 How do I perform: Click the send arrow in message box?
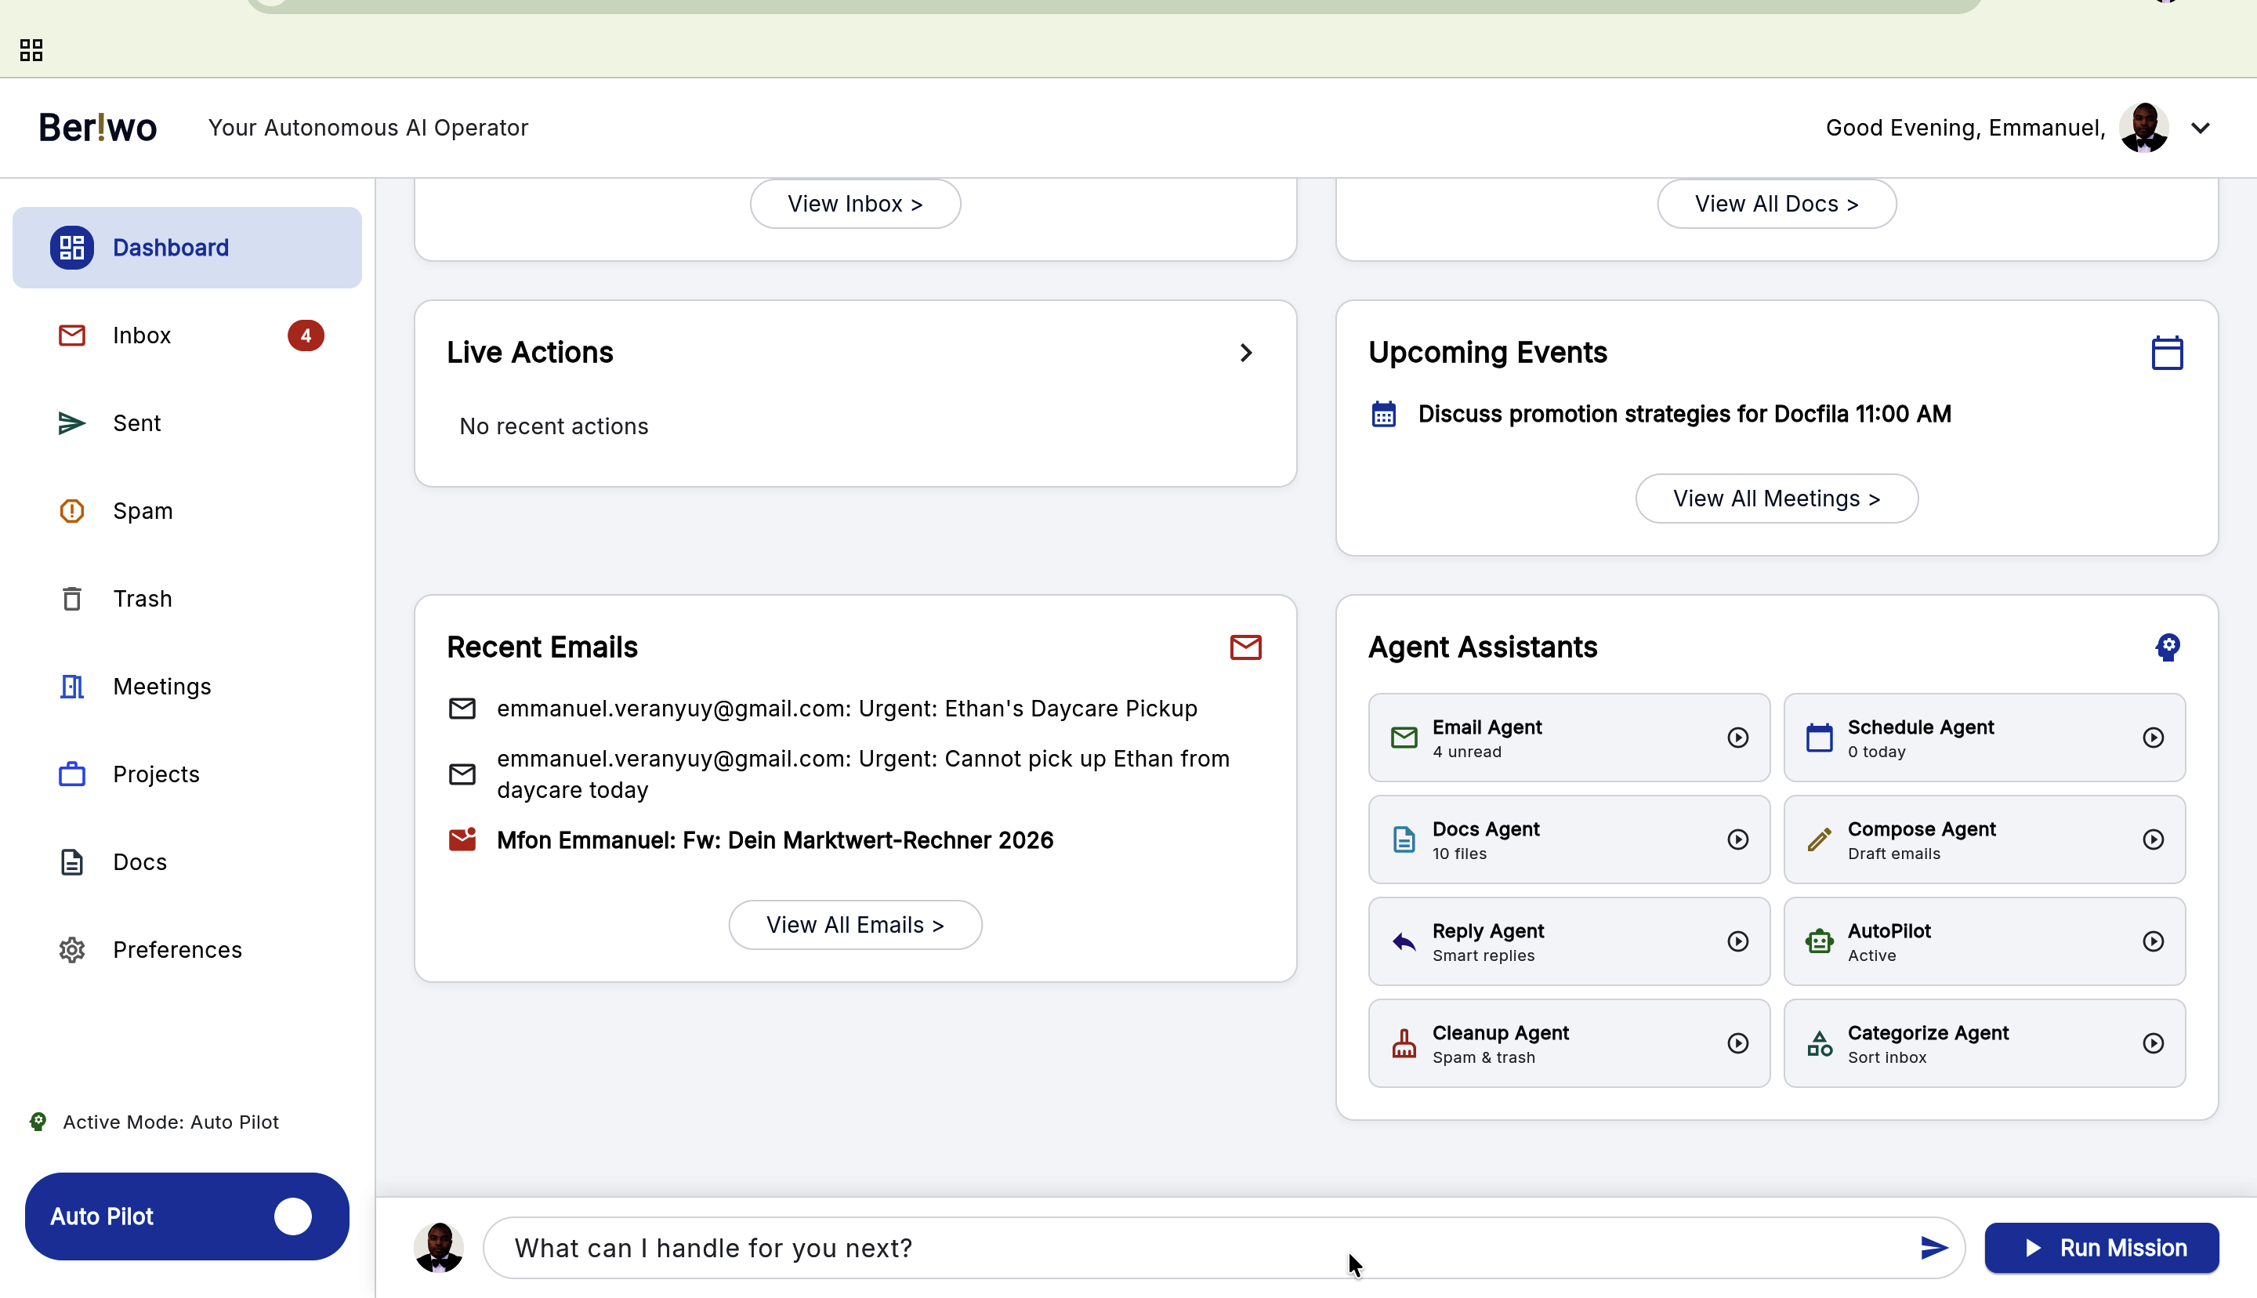[x=1933, y=1248]
